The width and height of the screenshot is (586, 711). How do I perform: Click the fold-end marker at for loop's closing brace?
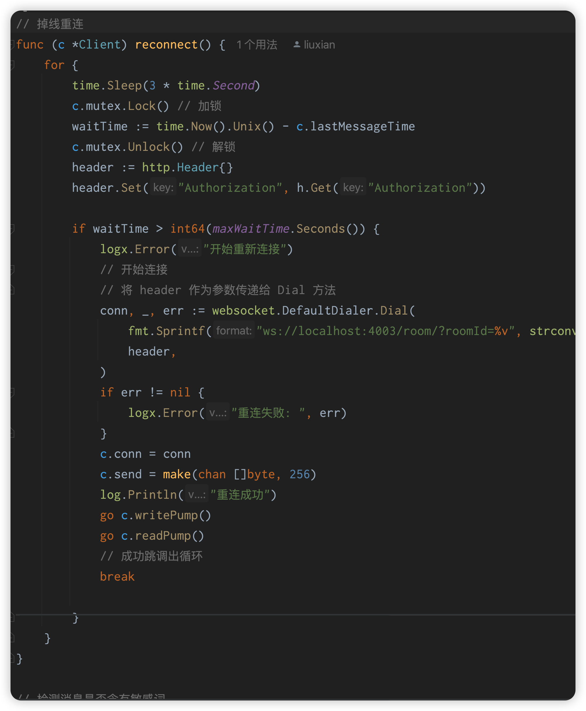[x=12, y=638]
